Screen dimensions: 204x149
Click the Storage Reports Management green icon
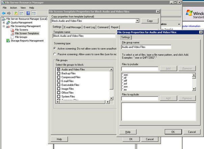coord(8,41)
